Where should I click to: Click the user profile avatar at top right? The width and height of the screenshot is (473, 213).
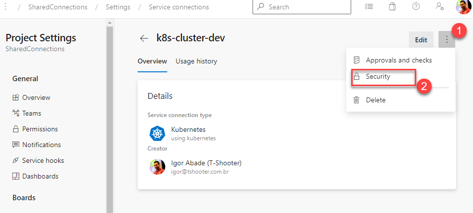coord(464,6)
